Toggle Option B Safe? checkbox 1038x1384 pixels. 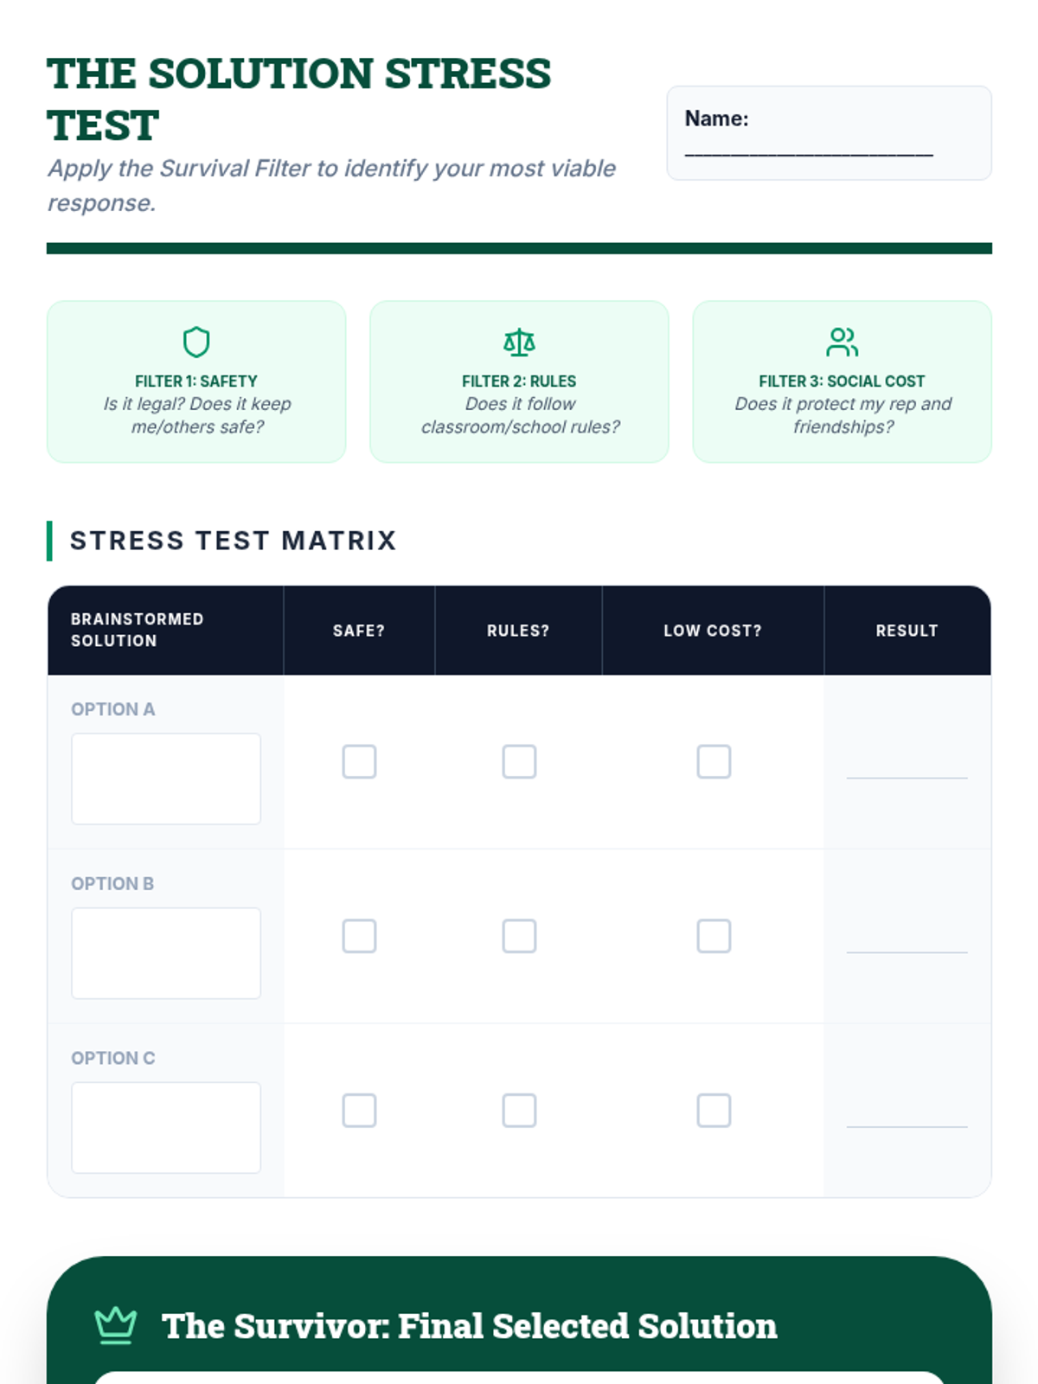(x=359, y=936)
